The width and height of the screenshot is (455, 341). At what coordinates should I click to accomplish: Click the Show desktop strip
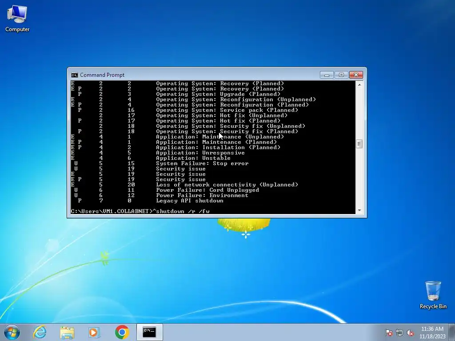click(452, 332)
